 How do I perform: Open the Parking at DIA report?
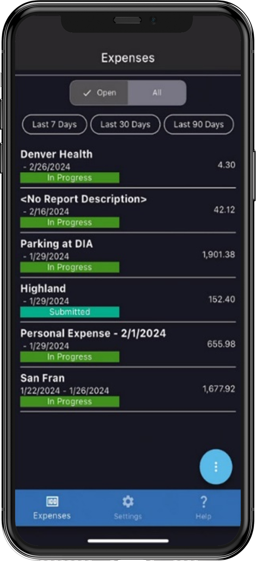(x=57, y=244)
